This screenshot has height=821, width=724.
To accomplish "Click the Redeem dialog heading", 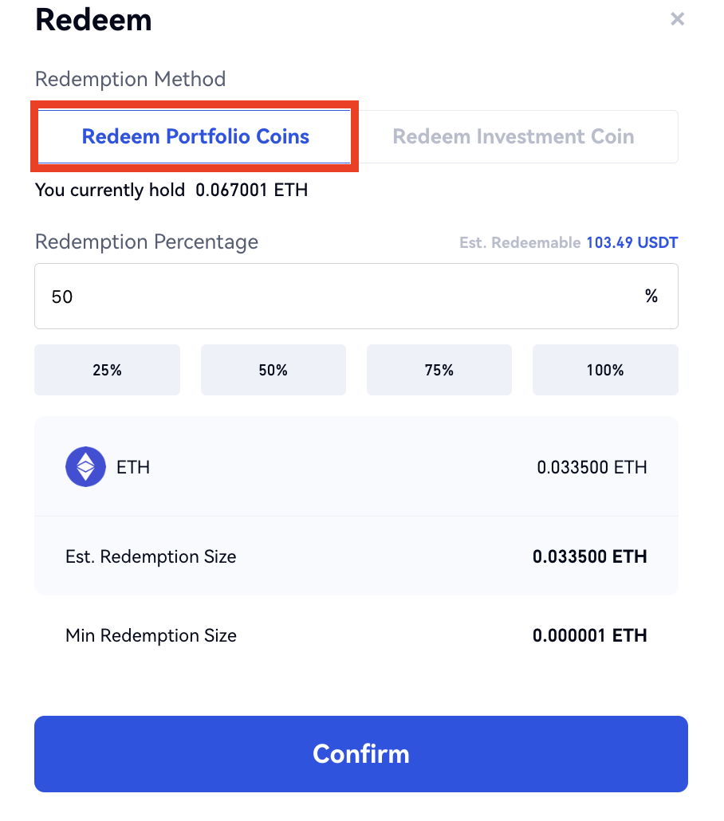I will 93,20.
